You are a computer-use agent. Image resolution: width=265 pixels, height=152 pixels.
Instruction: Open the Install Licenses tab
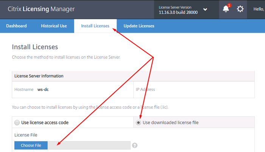coord(95,26)
